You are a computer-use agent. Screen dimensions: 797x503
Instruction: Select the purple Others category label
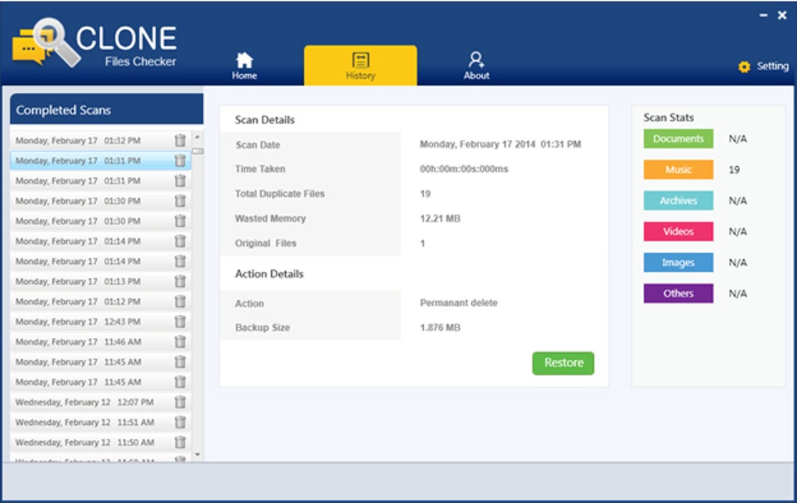point(678,294)
